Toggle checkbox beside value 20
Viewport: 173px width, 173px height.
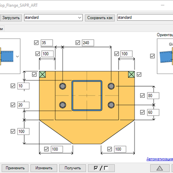click(x=13, y=105)
